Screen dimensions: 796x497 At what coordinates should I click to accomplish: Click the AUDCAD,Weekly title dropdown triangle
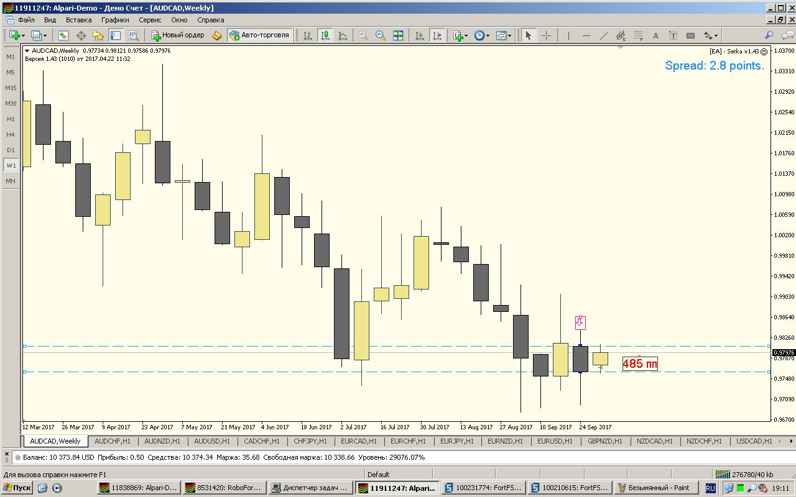(x=27, y=51)
